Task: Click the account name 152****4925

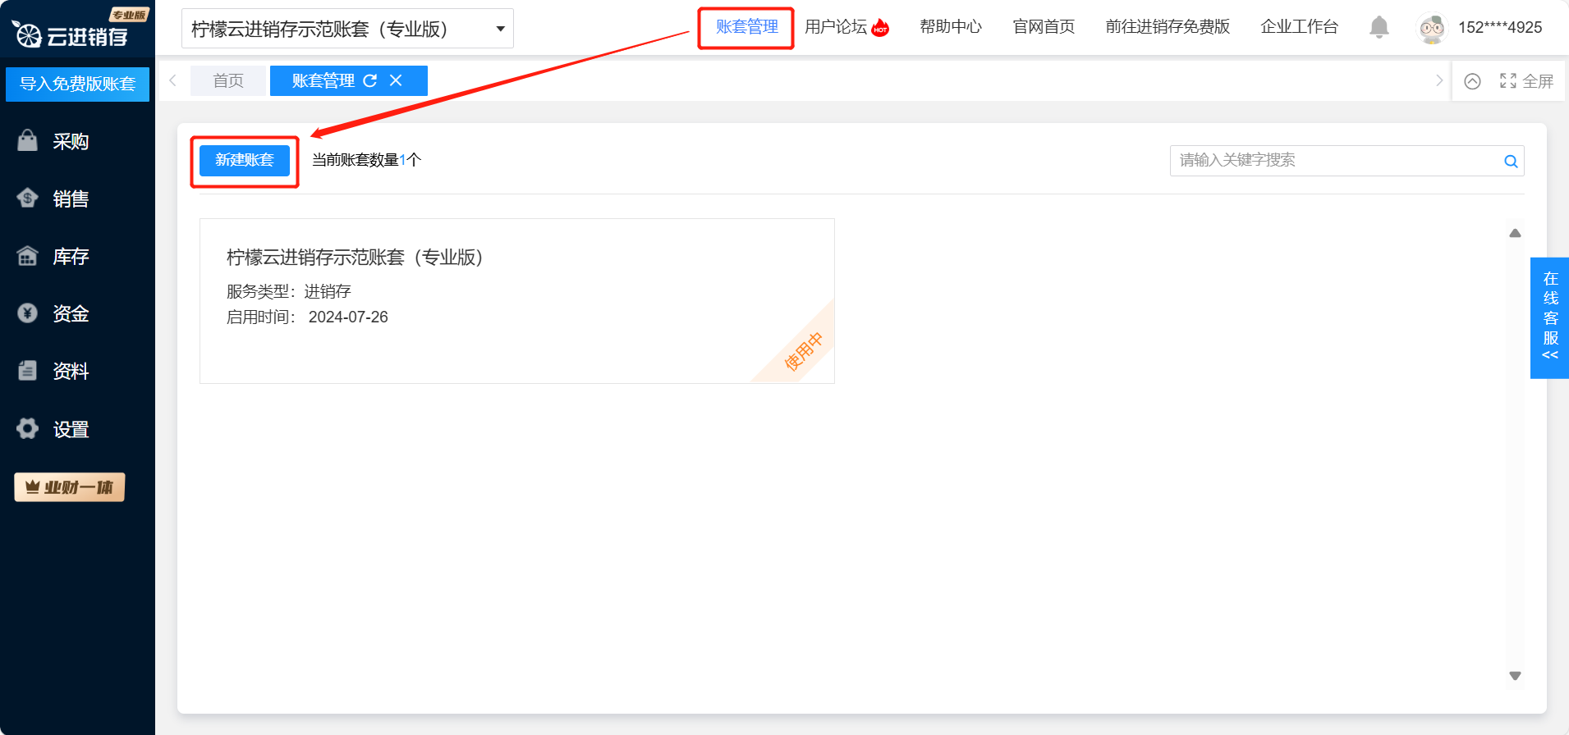Action: [1500, 27]
